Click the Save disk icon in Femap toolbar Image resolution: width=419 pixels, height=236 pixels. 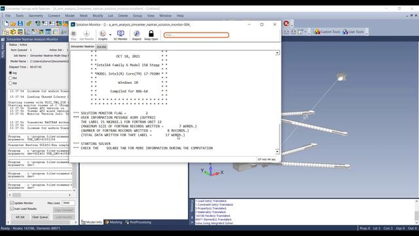pyautogui.click(x=20, y=24)
